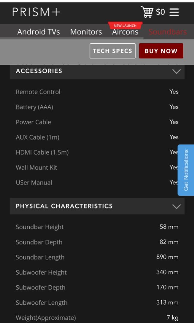The width and height of the screenshot is (194, 323).
Task: Click the HDMI Cable (1.5m) entry
Action: [x=97, y=152]
